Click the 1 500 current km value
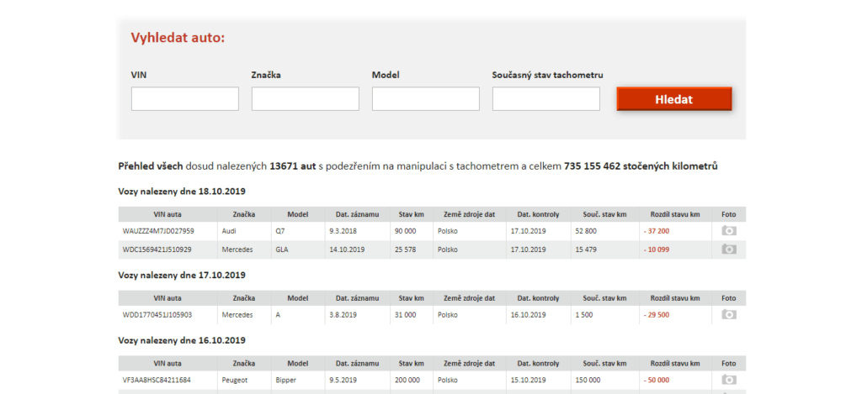The width and height of the screenshot is (862, 394). pyautogui.click(x=584, y=315)
